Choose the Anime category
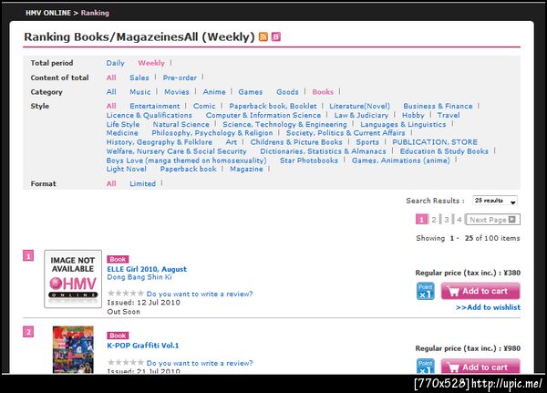 tap(214, 92)
